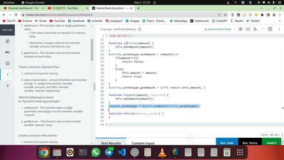Open Hackerrank bookmark
The height and width of the screenshot is (160, 284).
pyautogui.click(x=200, y=21)
